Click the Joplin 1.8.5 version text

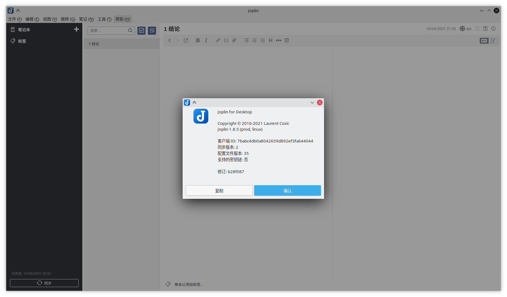tap(240, 129)
